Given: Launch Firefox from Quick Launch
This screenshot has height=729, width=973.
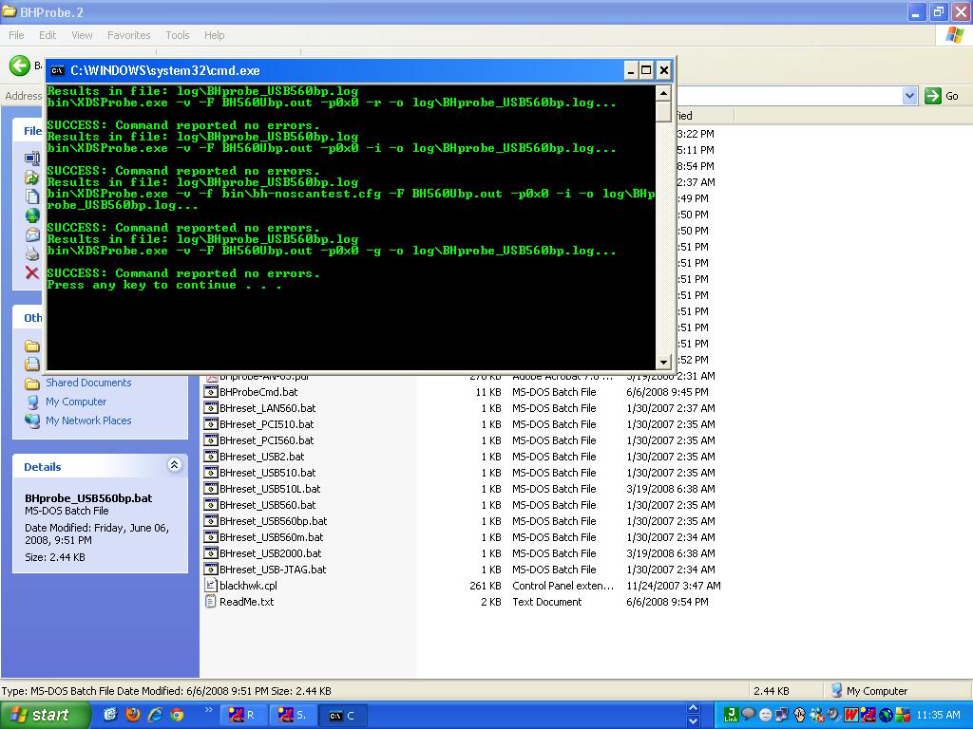Looking at the screenshot, I should 132,715.
